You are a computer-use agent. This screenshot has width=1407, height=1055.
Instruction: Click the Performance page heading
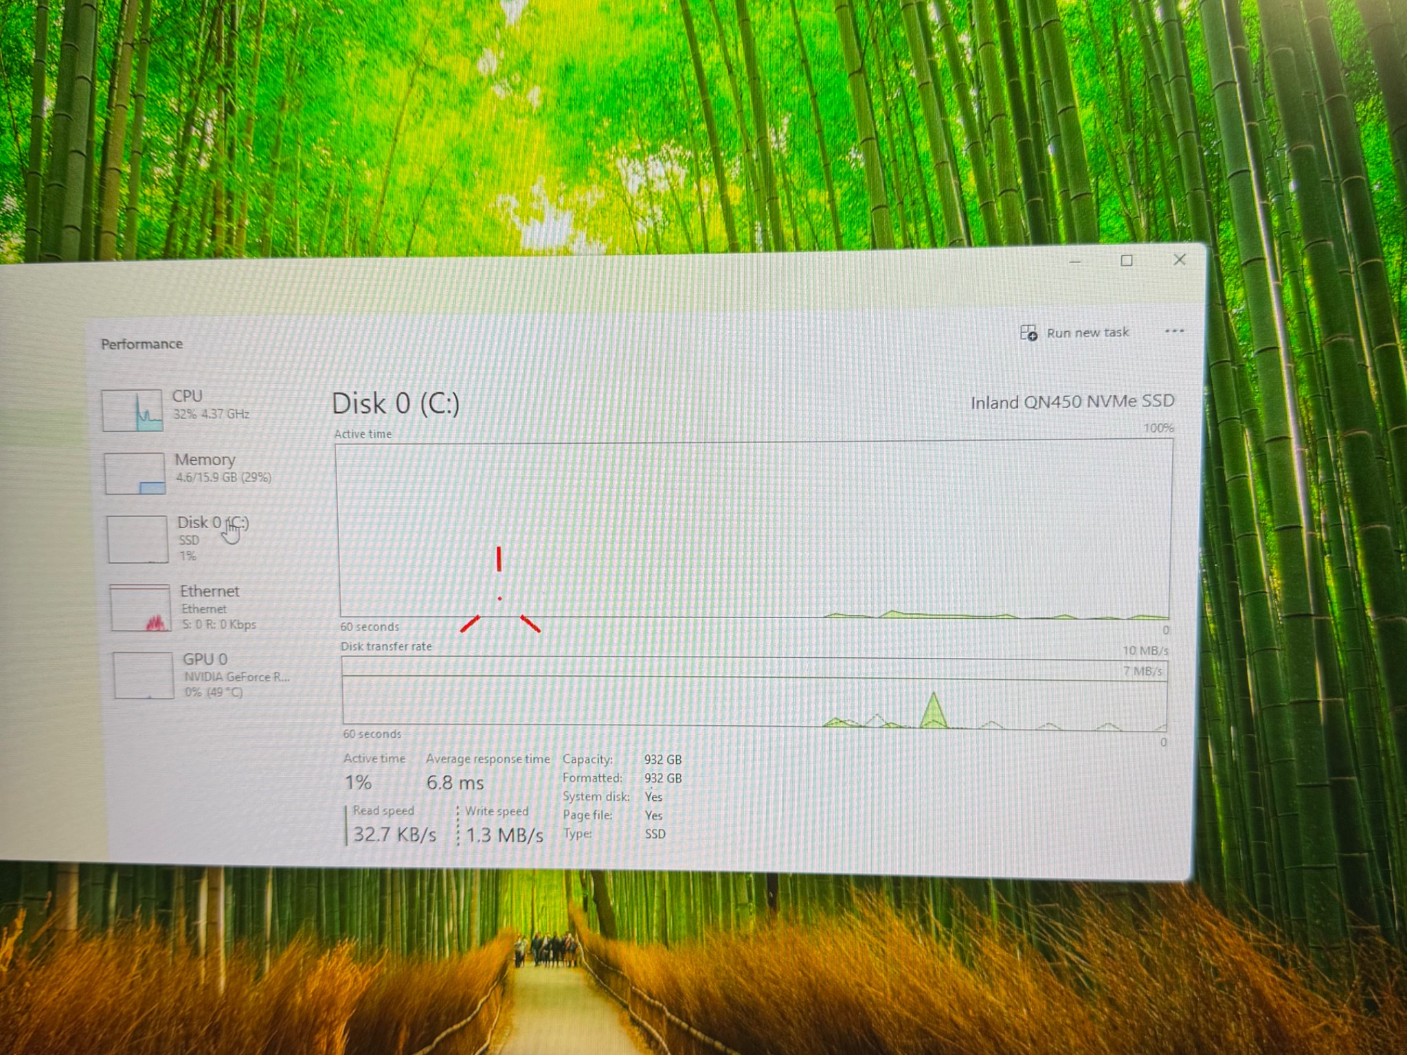[x=142, y=344]
